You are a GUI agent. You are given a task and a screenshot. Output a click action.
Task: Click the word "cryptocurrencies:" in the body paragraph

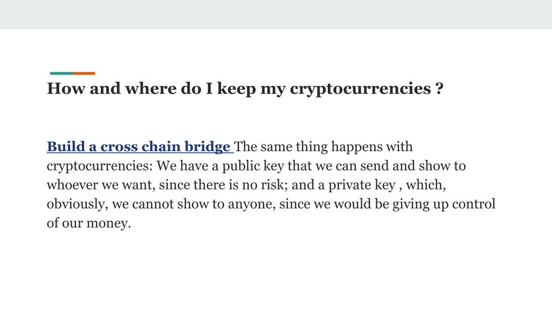pos(100,166)
